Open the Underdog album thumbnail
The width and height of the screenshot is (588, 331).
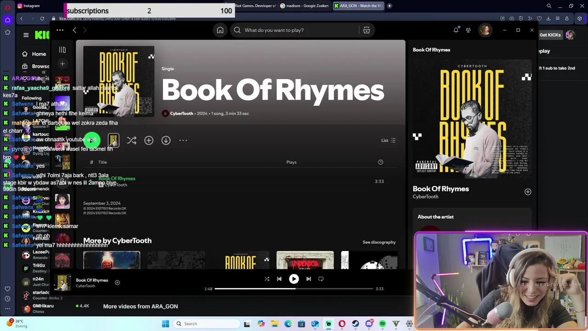tap(305, 260)
